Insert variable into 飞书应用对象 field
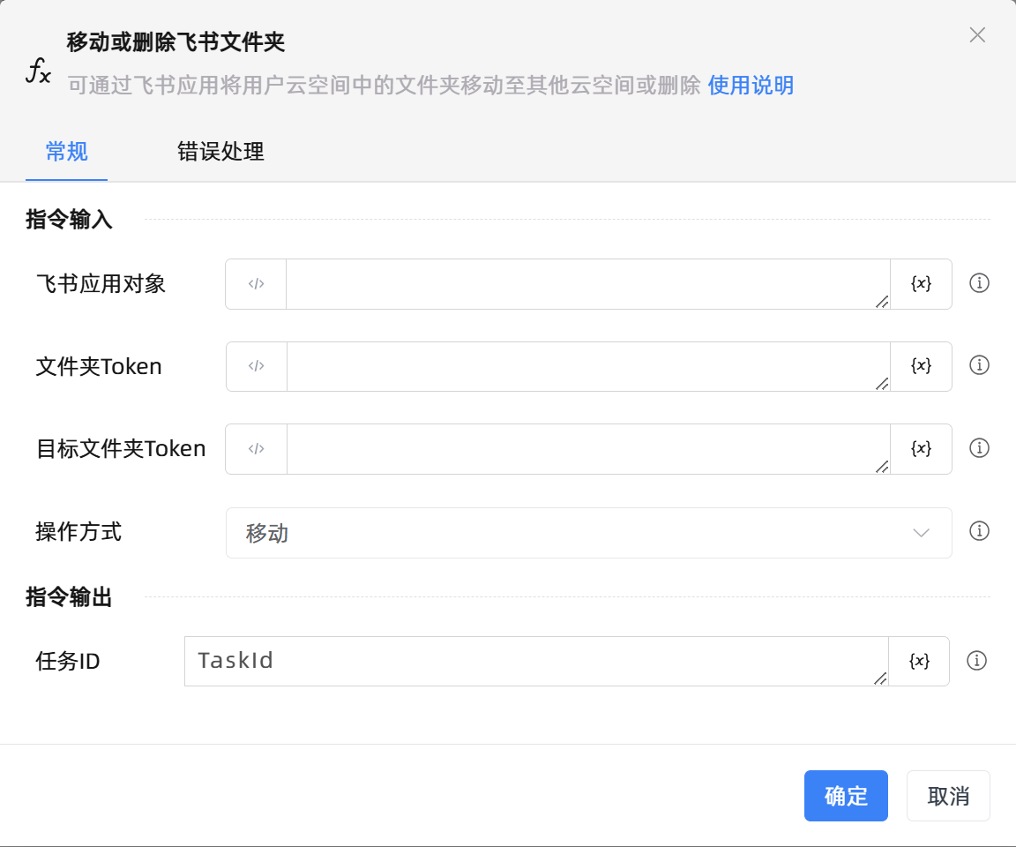This screenshot has width=1016, height=847. [x=921, y=284]
